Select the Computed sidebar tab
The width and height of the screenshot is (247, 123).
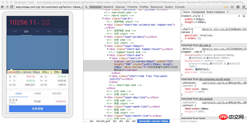pyautogui.click(x=198, y=12)
